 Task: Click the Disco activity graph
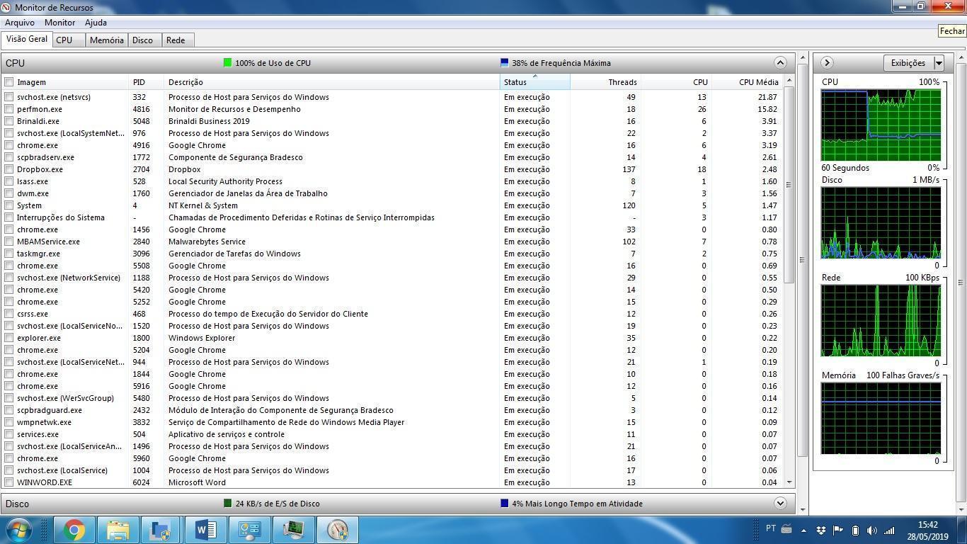[881, 223]
